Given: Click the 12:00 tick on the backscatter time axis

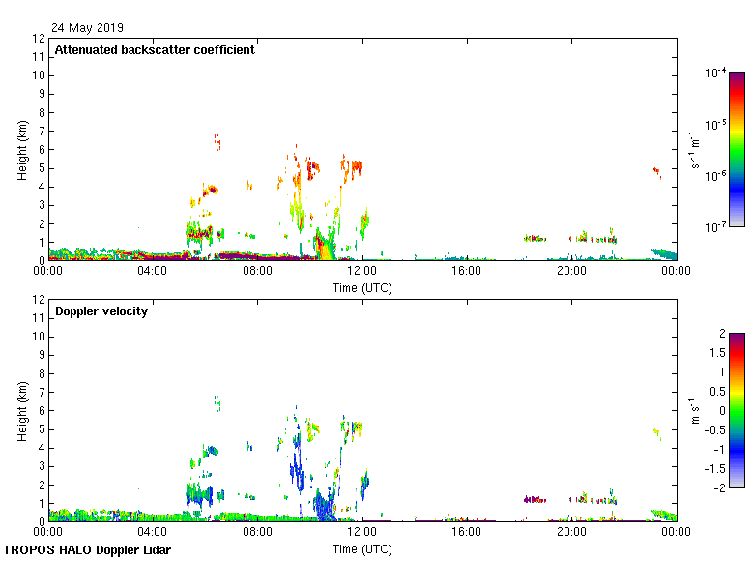Looking at the screenshot, I should pos(362,271).
